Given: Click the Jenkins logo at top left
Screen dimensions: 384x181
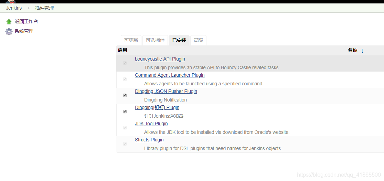Looking at the screenshot, I should tap(11, 1).
